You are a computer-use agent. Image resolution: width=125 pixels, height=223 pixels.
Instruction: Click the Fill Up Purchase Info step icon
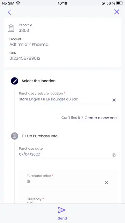click(15, 136)
